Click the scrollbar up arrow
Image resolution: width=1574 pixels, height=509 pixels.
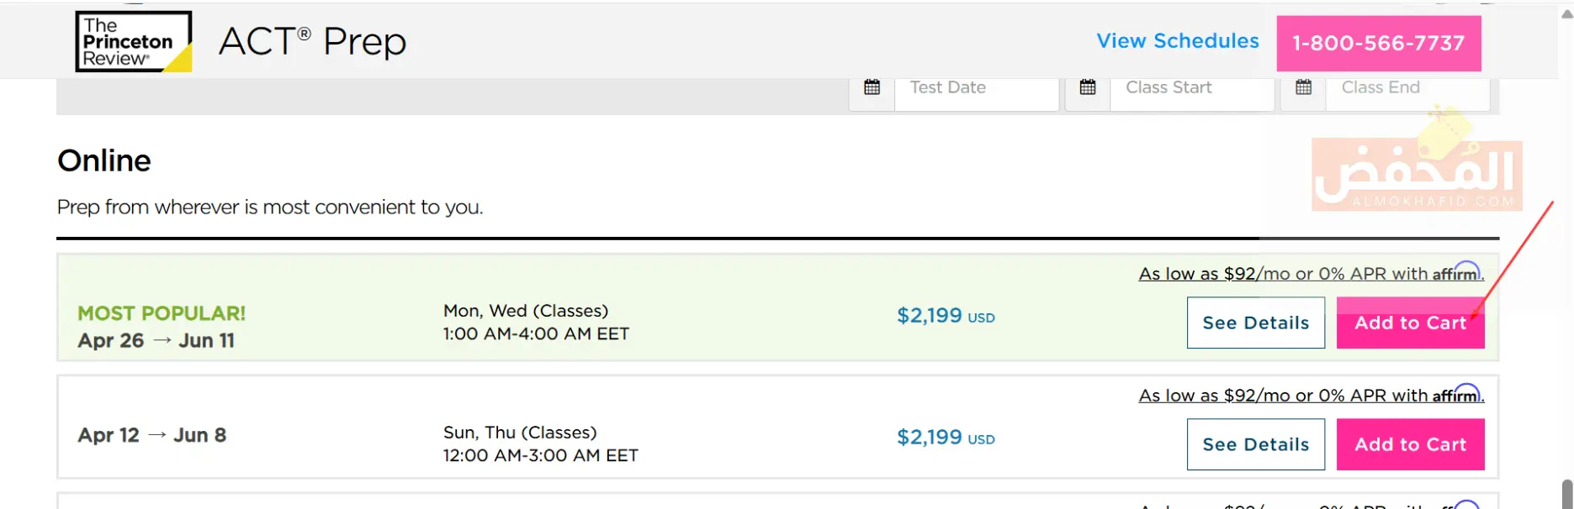click(x=1566, y=13)
